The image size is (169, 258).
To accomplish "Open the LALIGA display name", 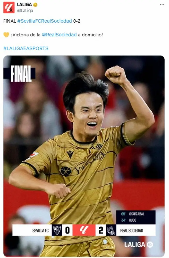I will click(x=24, y=5).
